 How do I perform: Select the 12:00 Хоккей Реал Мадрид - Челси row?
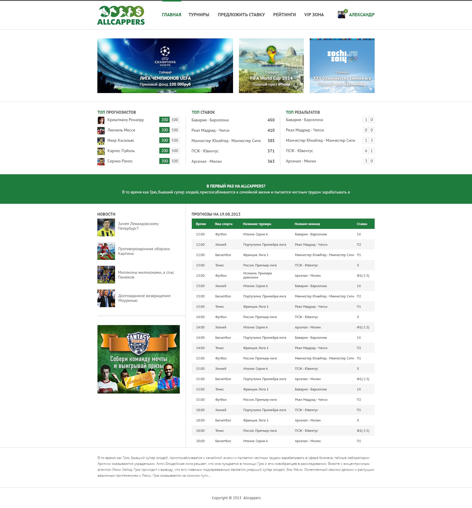coord(283,245)
